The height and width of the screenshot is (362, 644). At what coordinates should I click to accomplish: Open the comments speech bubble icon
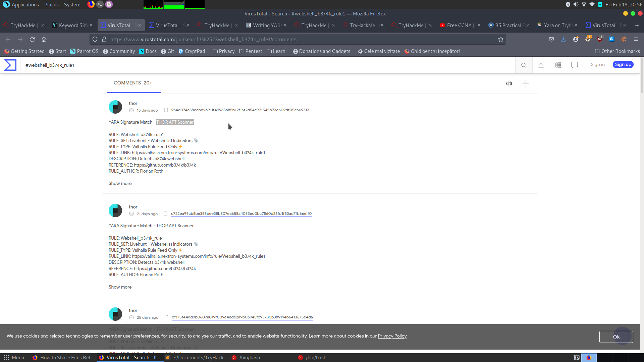(x=574, y=65)
